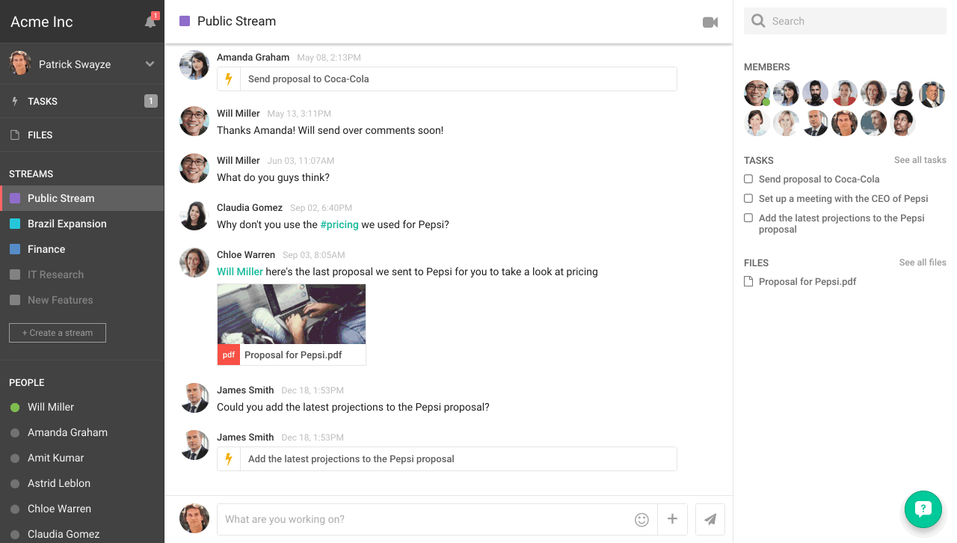
Task: Switch to the Brazil Expansion stream
Action: [67, 224]
